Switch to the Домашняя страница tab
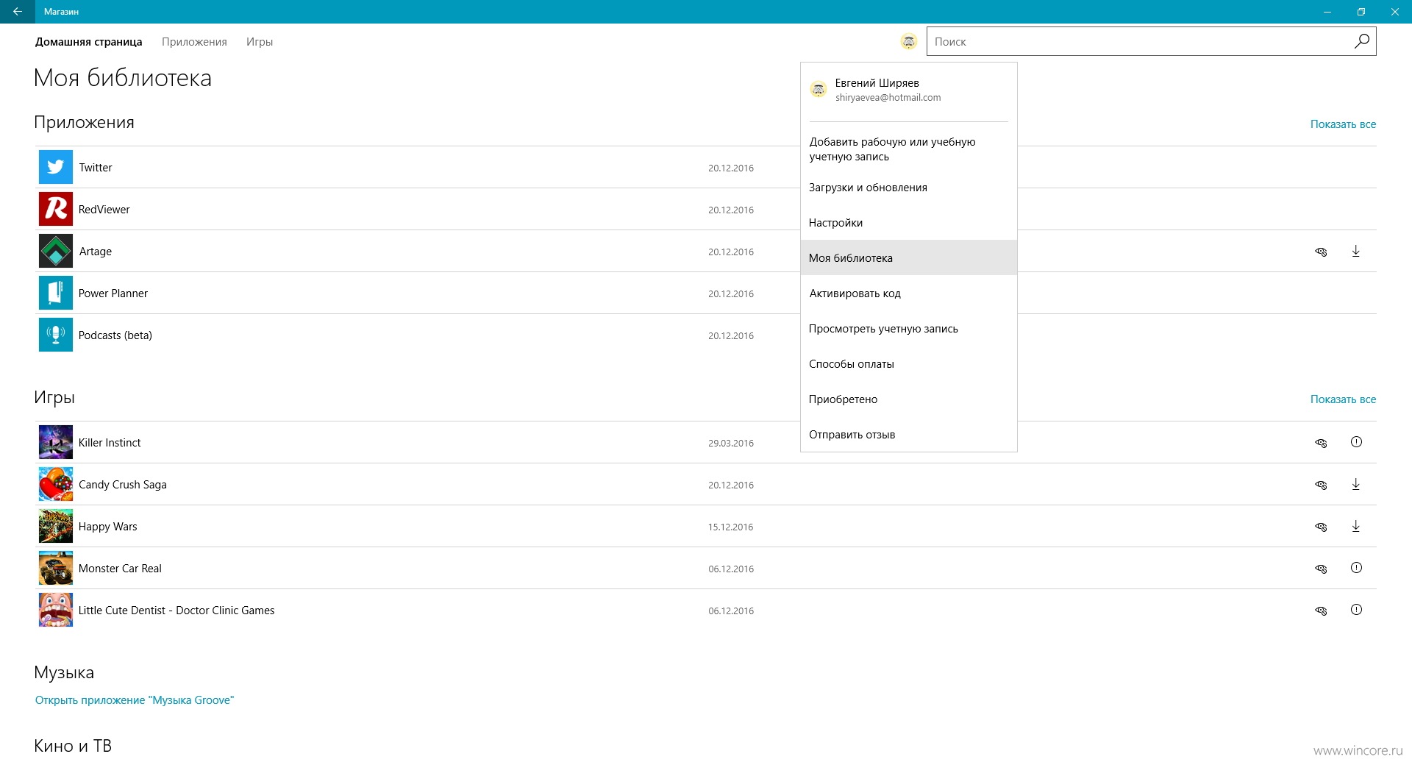1412x765 pixels. click(89, 42)
